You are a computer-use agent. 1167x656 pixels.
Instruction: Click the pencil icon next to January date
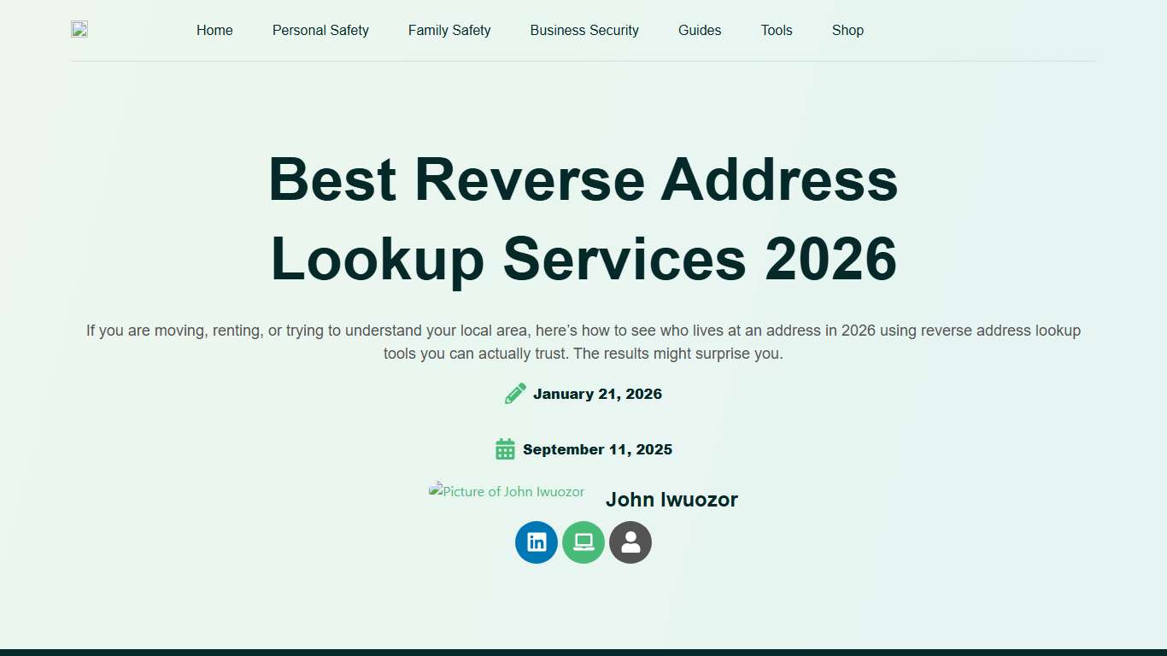tap(514, 393)
